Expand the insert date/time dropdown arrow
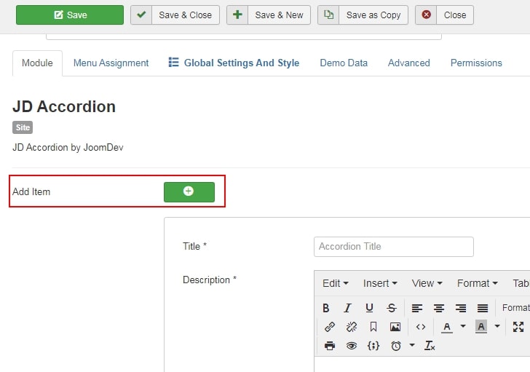The height and width of the screenshot is (372, 530). coord(412,345)
